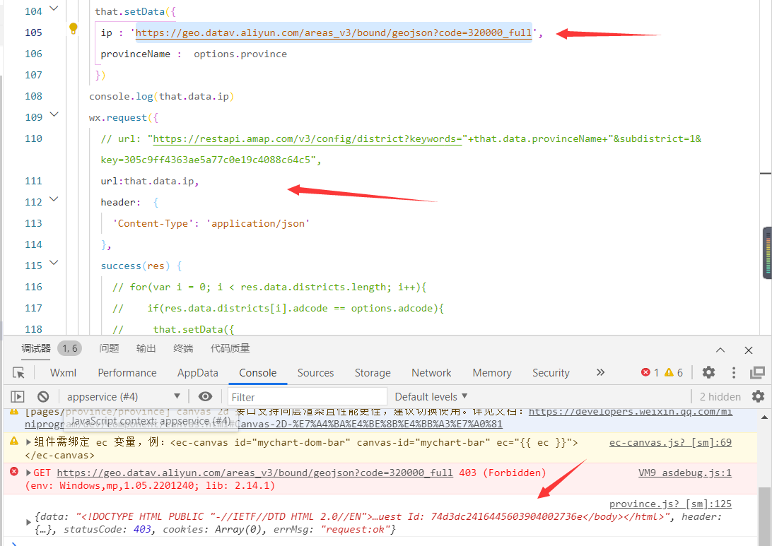The image size is (772, 546).
Task: Open the three-dot DevTools menu
Action: click(734, 372)
